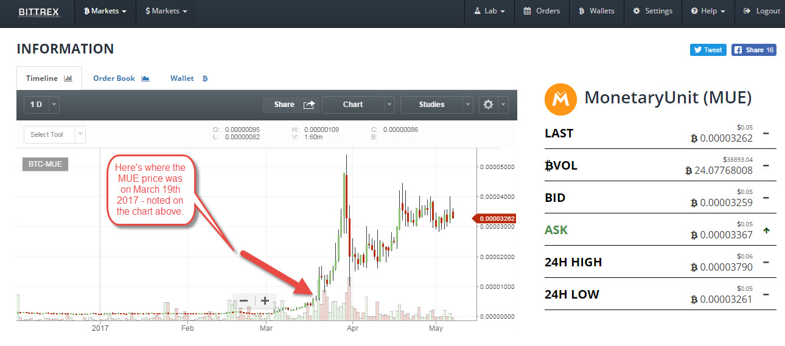Open the Lab menu
The height and width of the screenshot is (346, 785).
pyautogui.click(x=489, y=11)
